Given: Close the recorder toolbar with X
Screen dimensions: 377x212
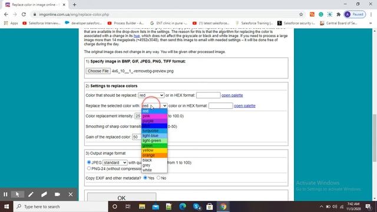Looking at the screenshot, I should 71,194.
